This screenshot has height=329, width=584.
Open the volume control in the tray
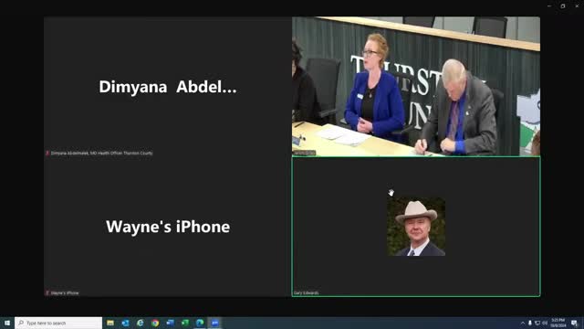coord(545,323)
